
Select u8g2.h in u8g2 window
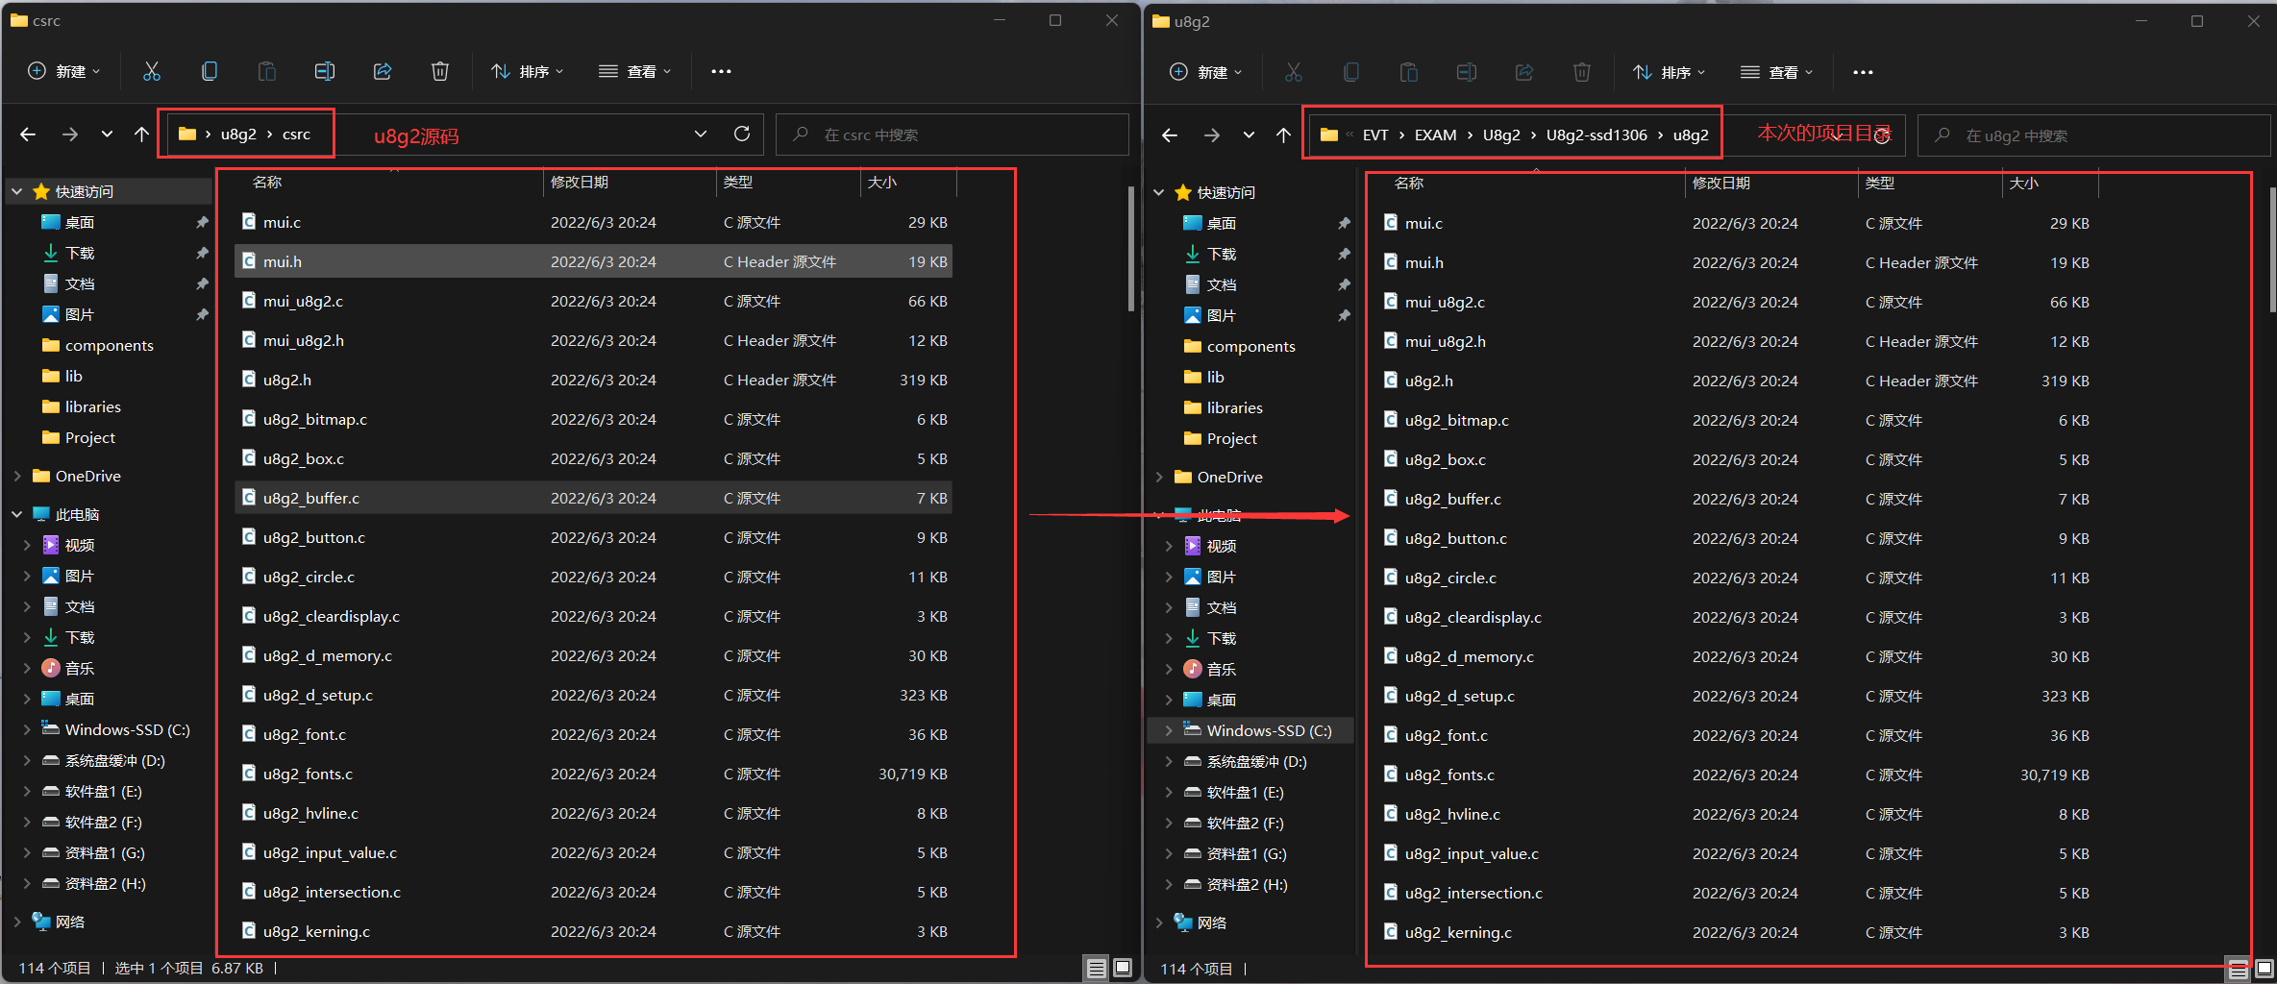[x=1735, y=381]
